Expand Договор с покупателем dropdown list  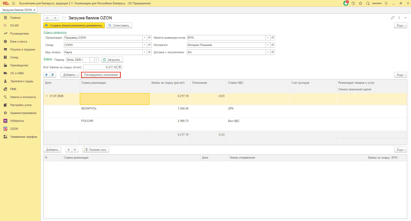[268, 52]
